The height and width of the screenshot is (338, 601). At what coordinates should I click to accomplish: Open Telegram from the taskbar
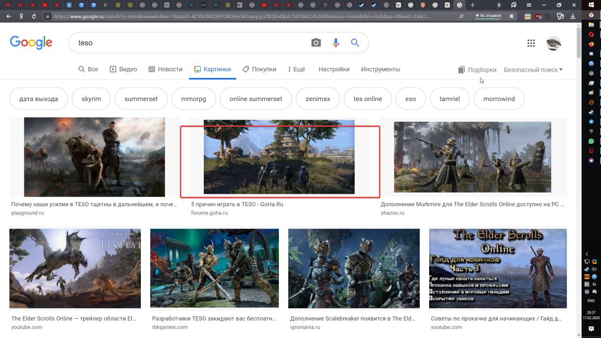pyautogui.click(x=591, y=122)
